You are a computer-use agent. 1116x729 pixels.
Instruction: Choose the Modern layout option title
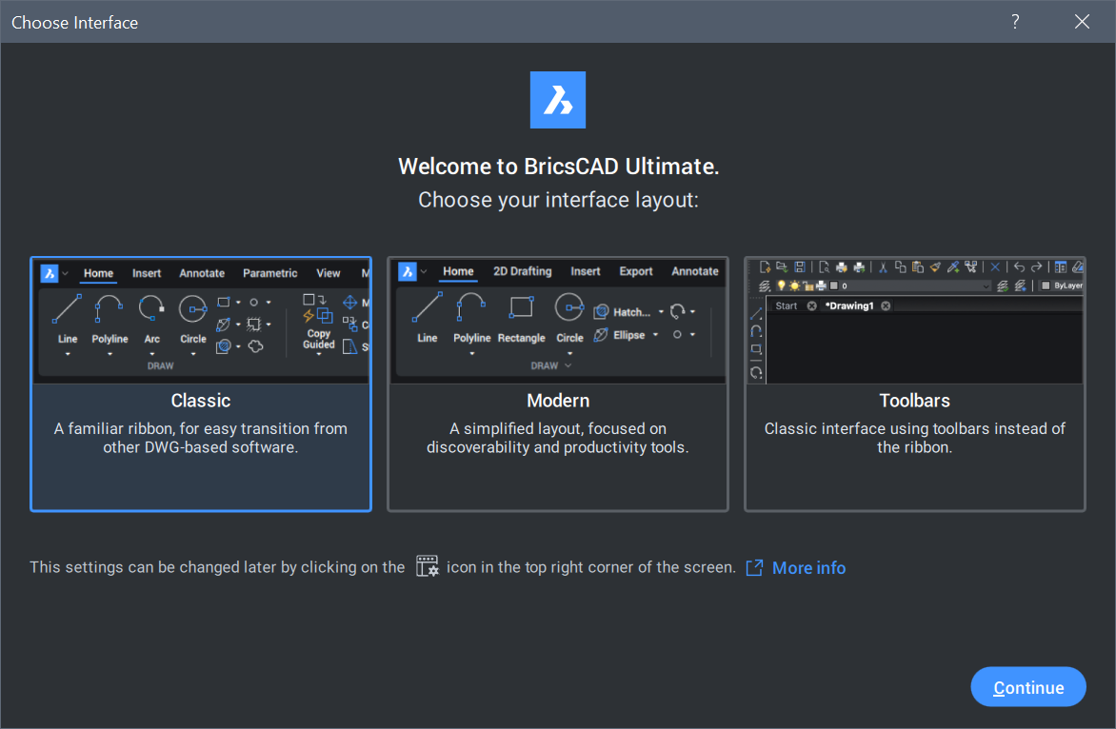pyautogui.click(x=558, y=401)
